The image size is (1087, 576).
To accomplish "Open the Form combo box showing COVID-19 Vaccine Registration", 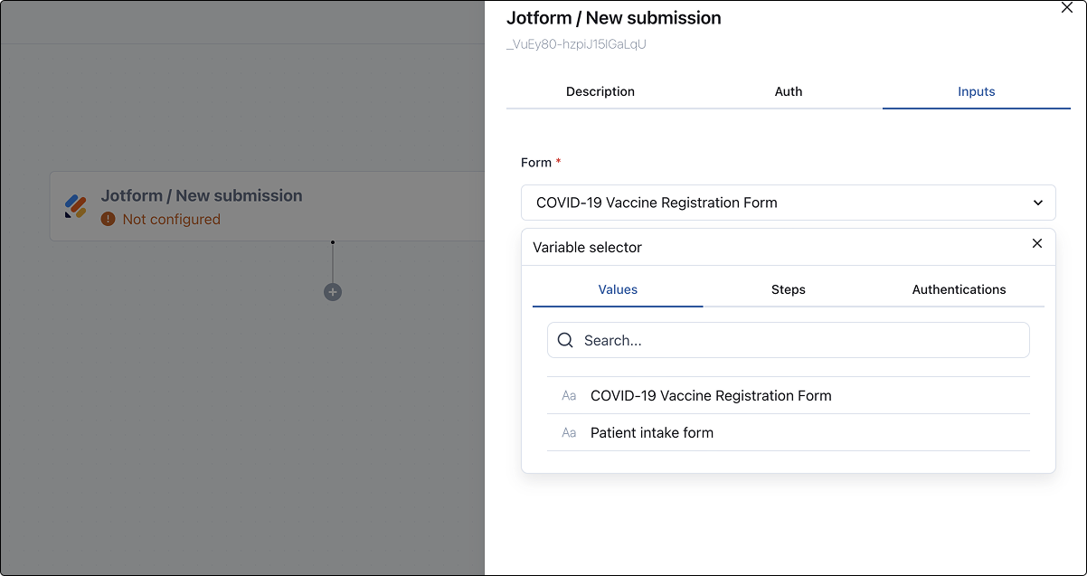I will click(x=789, y=203).
